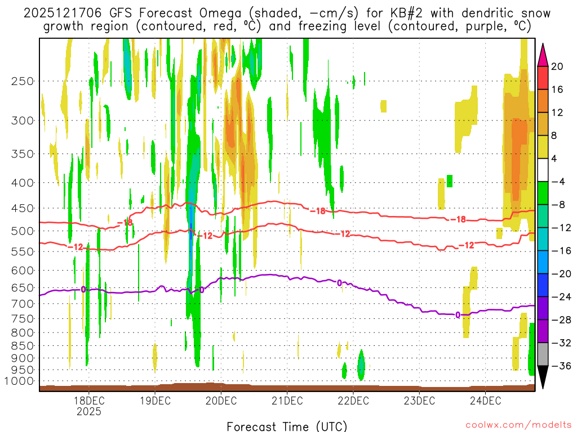577x432 pixels.
Task: Click the -36 label on the color scale
Action: click(561, 366)
